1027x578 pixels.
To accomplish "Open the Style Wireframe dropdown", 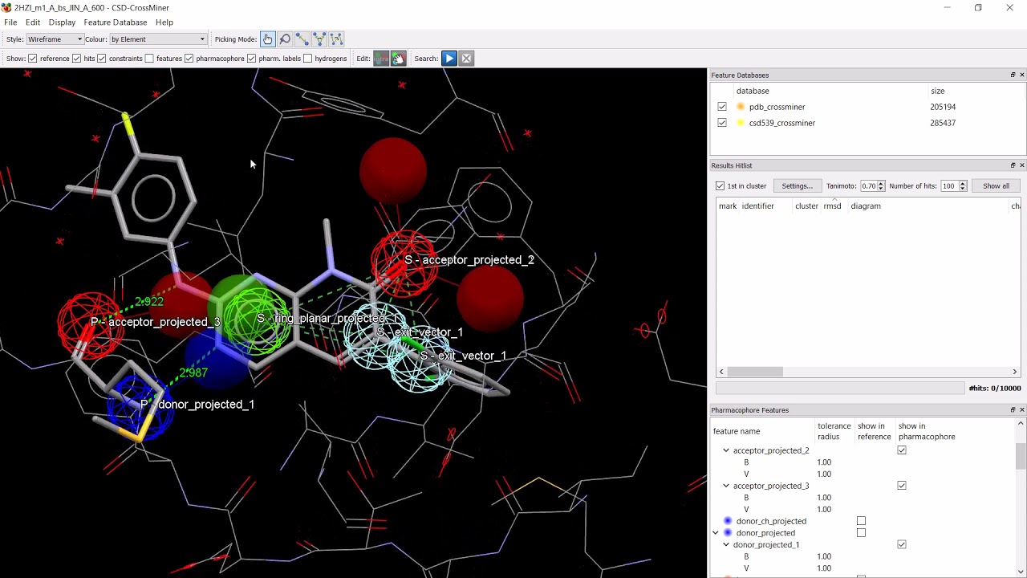I will coord(55,39).
